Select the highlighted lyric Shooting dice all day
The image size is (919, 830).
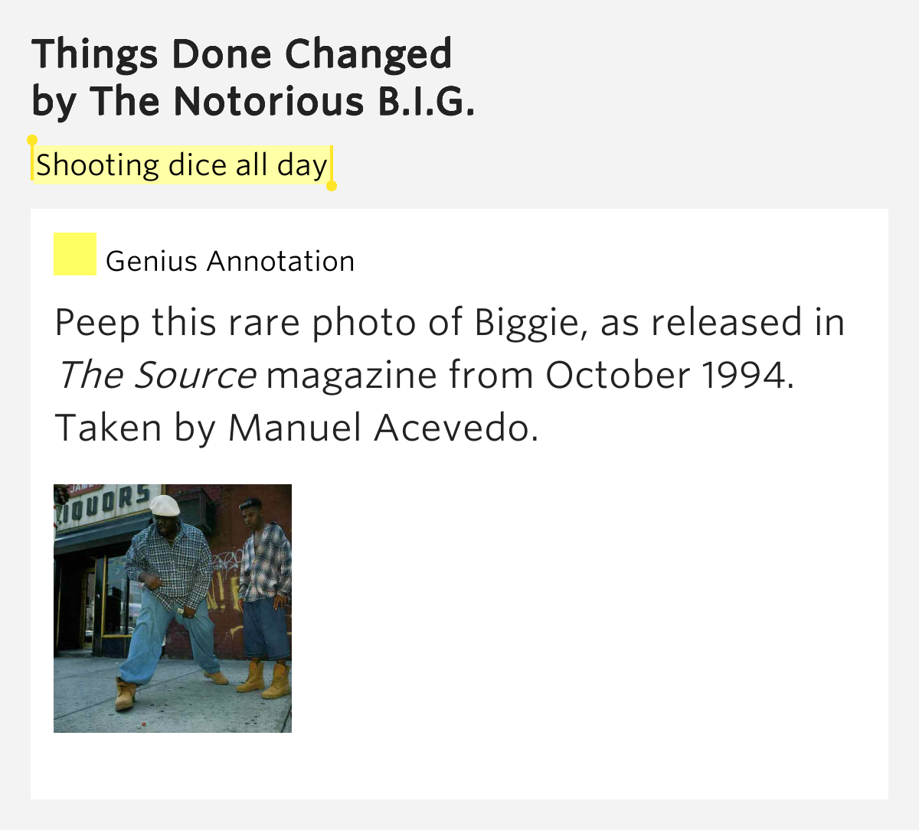tap(182, 165)
